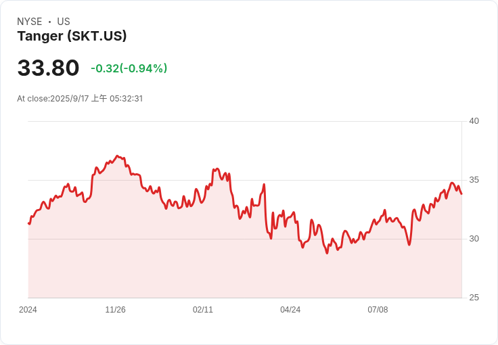The height and width of the screenshot is (345, 498).
Task: Click the NYSE exchange label
Action: [x=30, y=22]
